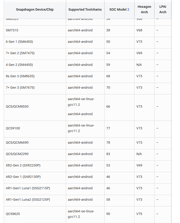
Task: Click the Supported Toolchains column header
Action: click(85, 10)
